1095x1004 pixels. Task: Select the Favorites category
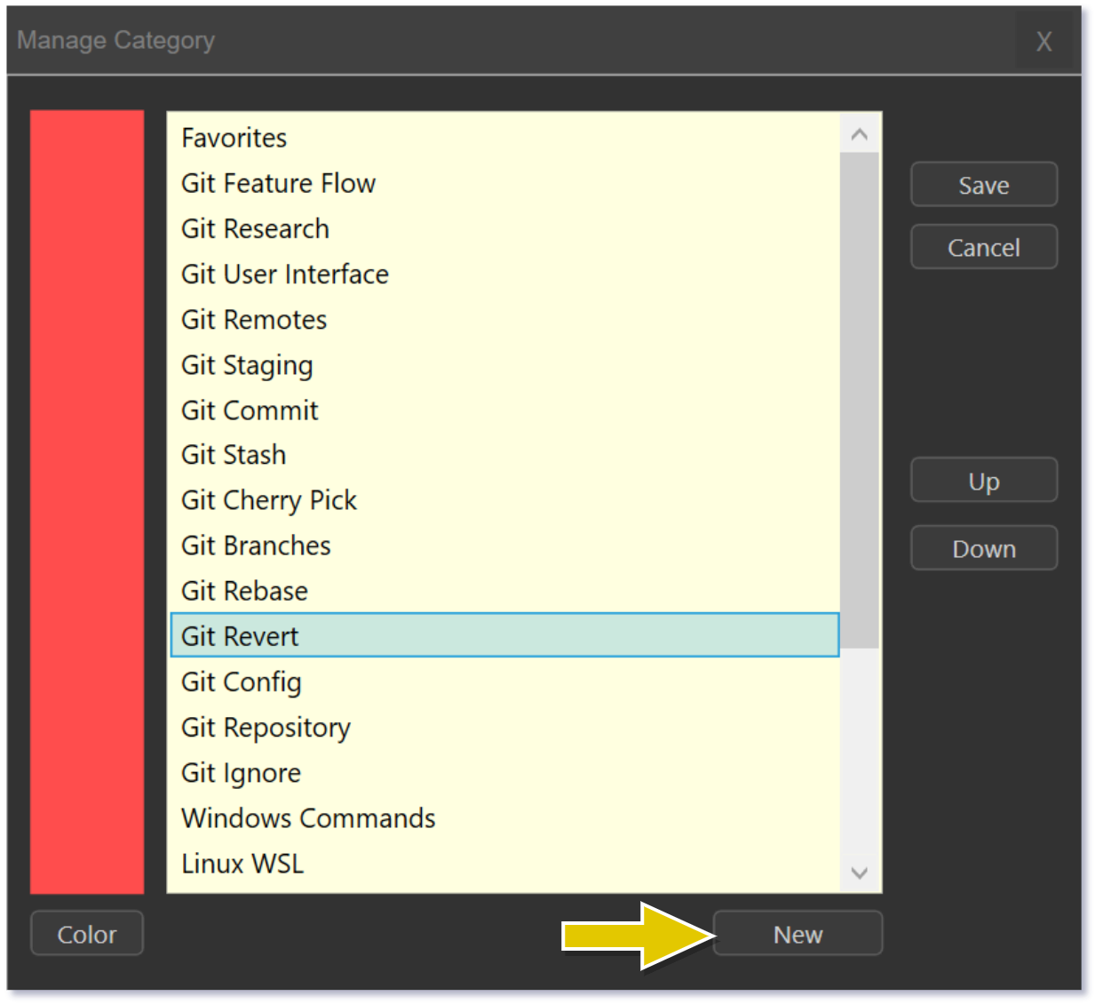pos(234,138)
